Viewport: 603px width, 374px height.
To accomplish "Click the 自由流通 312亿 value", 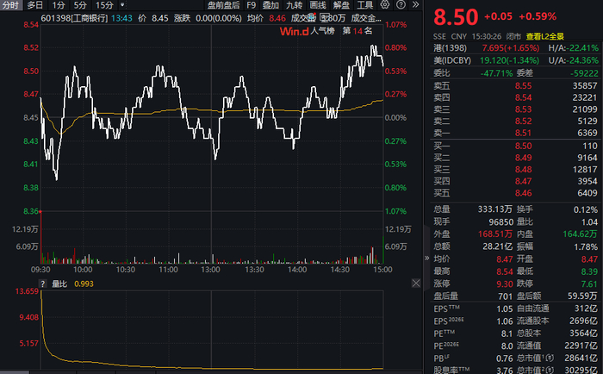I will [x=587, y=309].
